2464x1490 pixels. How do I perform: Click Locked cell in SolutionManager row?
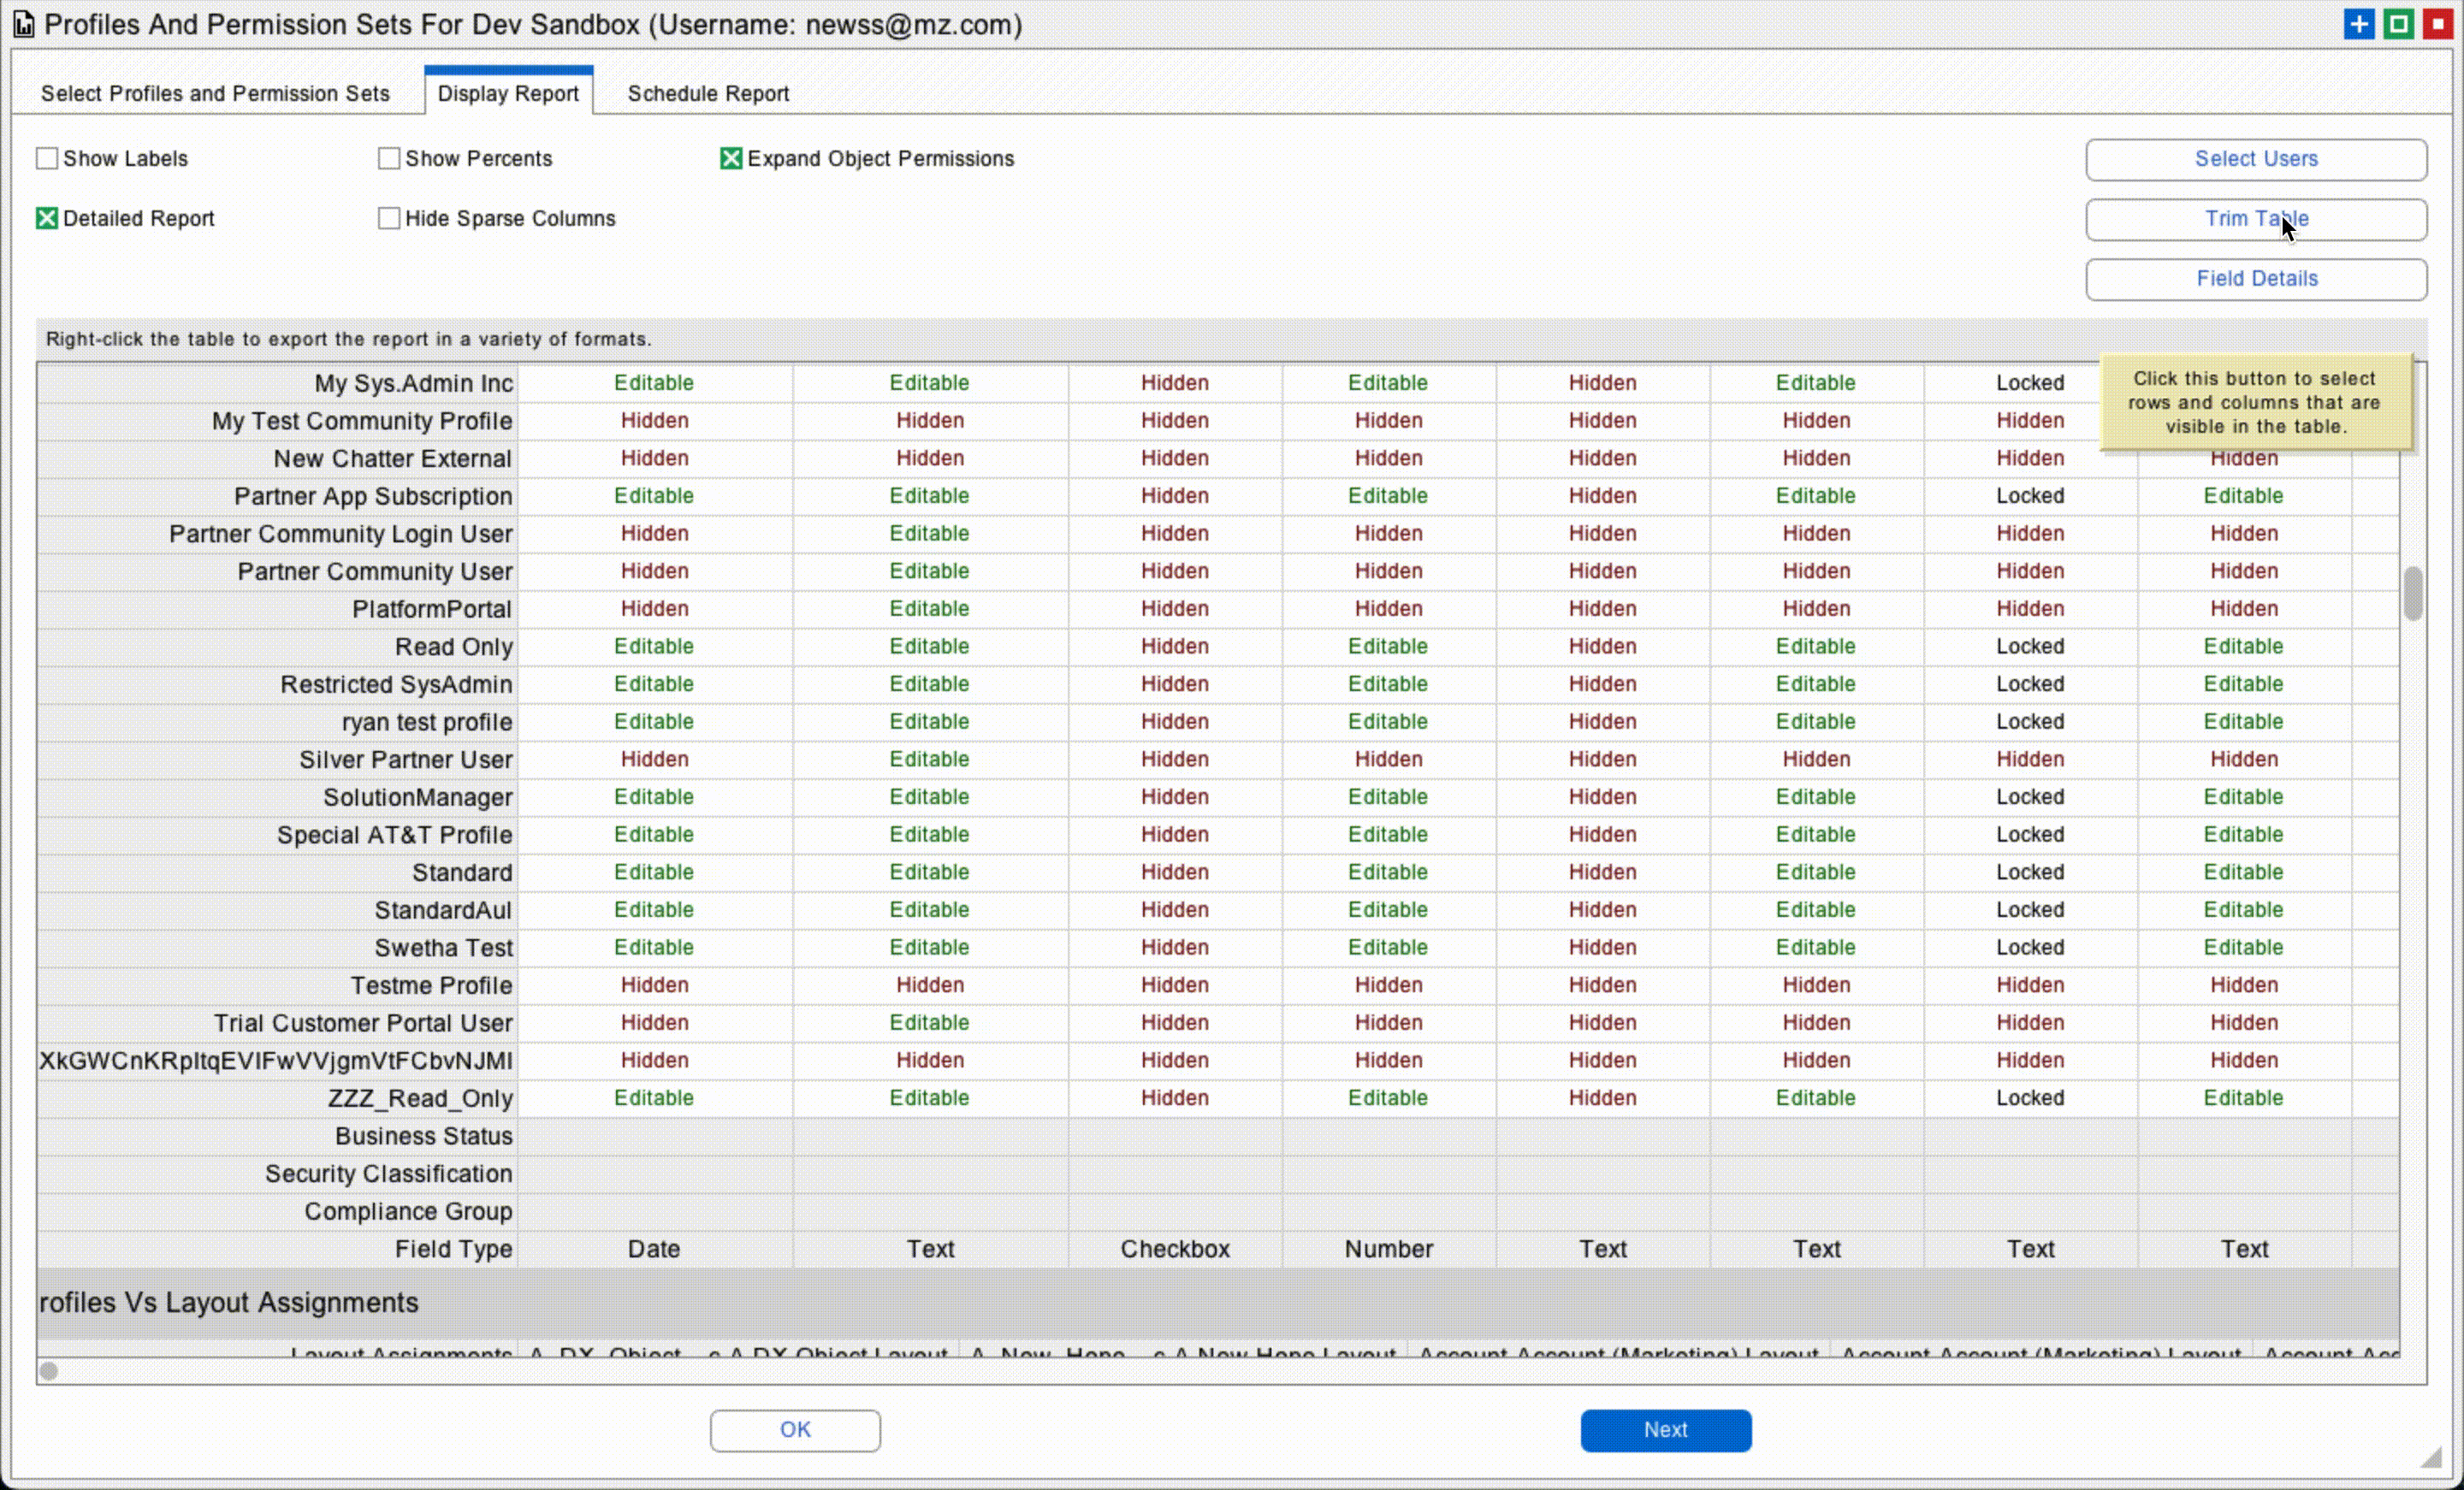point(2030,797)
